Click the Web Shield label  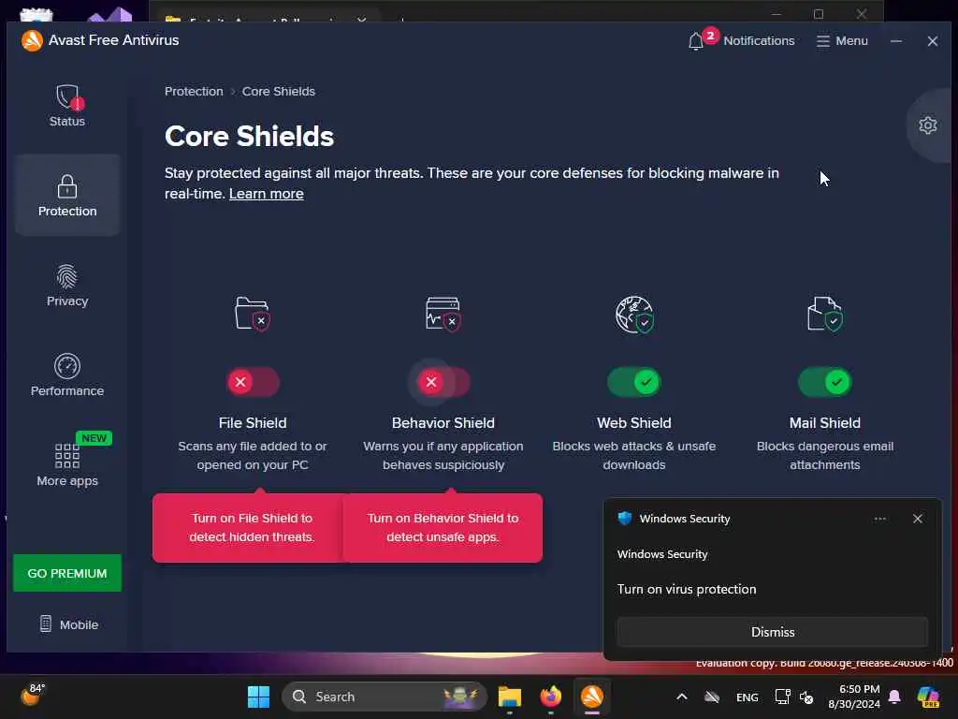[x=634, y=422]
